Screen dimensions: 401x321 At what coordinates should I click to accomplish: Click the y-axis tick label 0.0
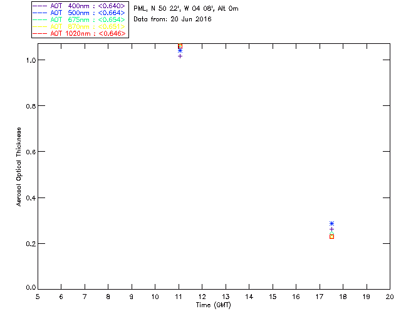(x=31, y=288)
